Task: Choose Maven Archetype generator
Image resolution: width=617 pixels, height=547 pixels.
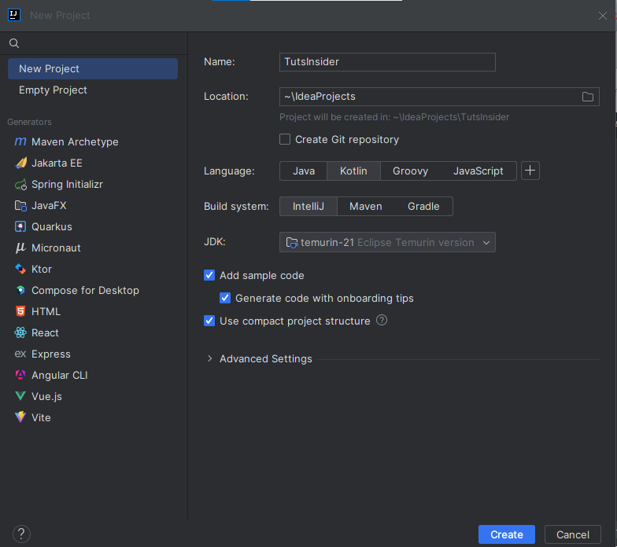Action: [x=75, y=141]
